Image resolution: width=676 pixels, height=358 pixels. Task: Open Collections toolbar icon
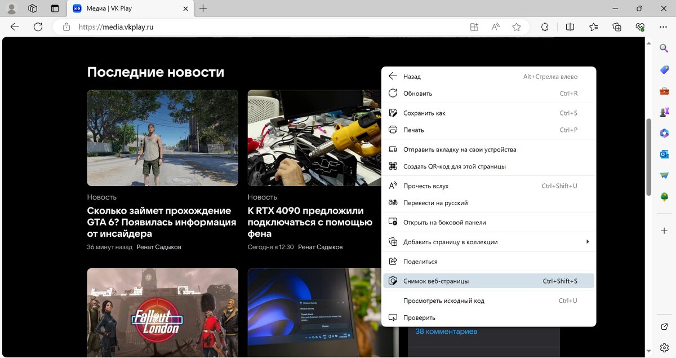click(617, 26)
